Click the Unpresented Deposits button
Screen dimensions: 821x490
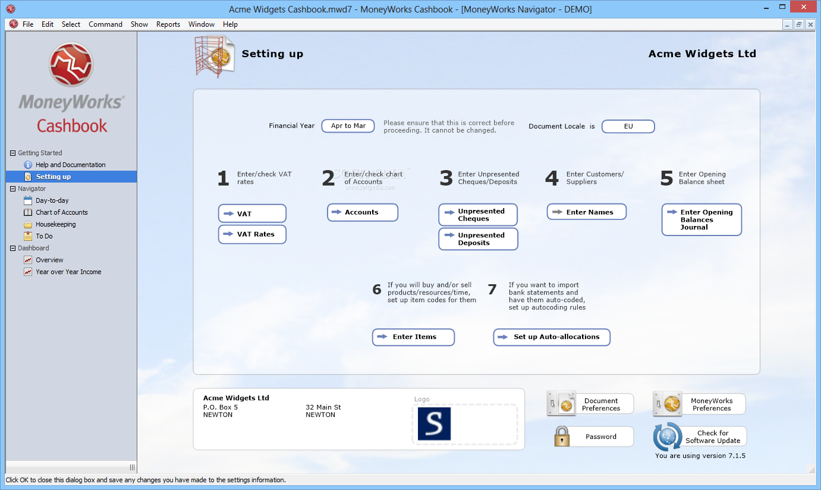tap(478, 239)
